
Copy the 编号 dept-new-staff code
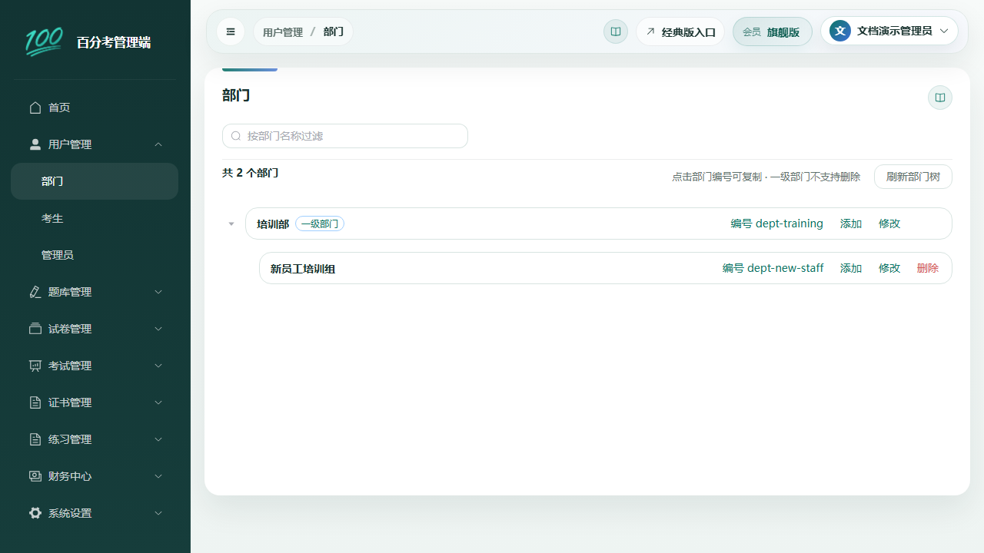(x=773, y=268)
